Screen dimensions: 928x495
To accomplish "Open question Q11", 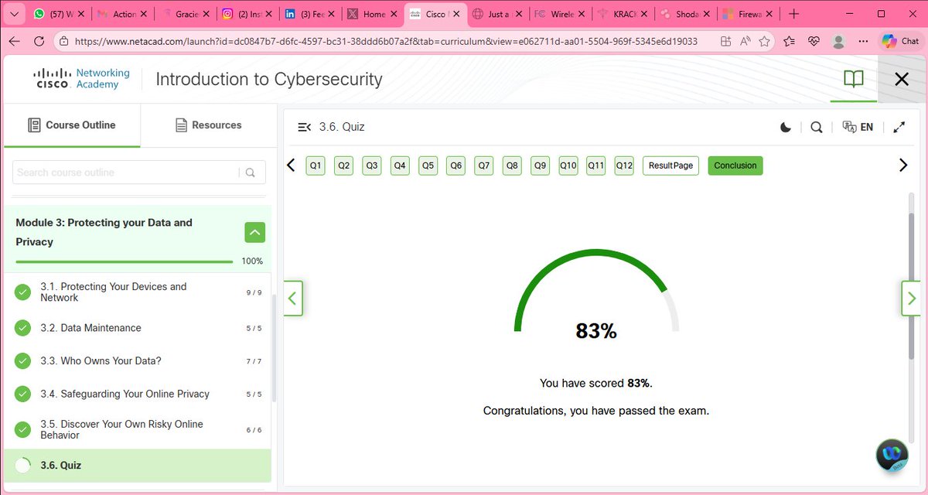I will [x=596, y=166].
